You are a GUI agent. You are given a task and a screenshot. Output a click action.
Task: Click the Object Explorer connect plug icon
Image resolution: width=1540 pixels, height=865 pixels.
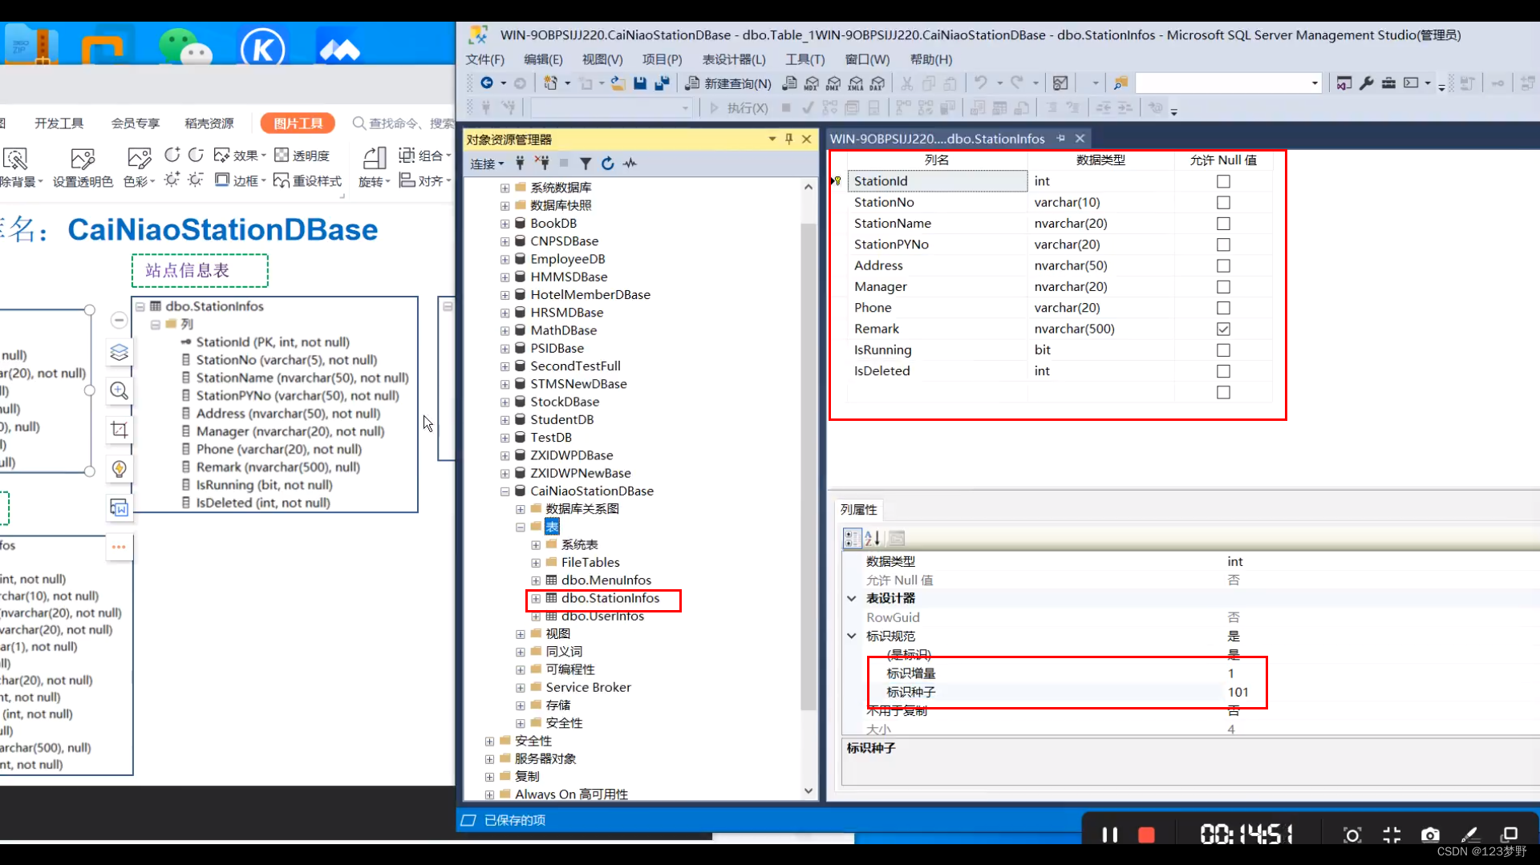520,164
